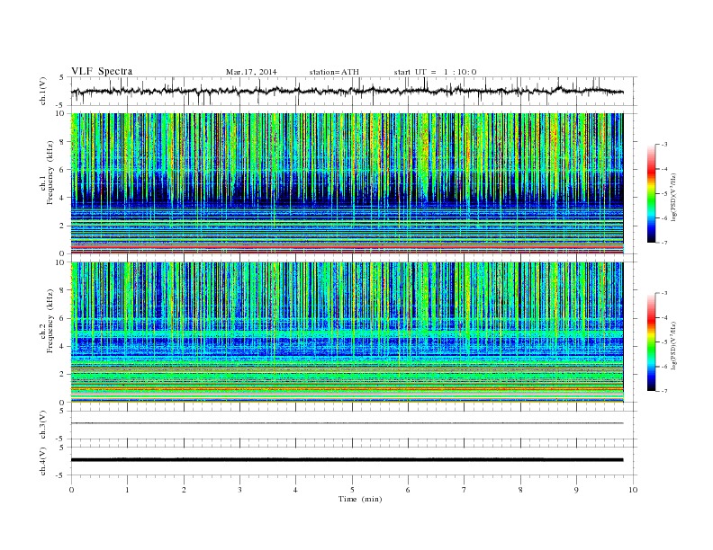
Task: Click the "5" tick on the time axis
Action: pos(352,490)
